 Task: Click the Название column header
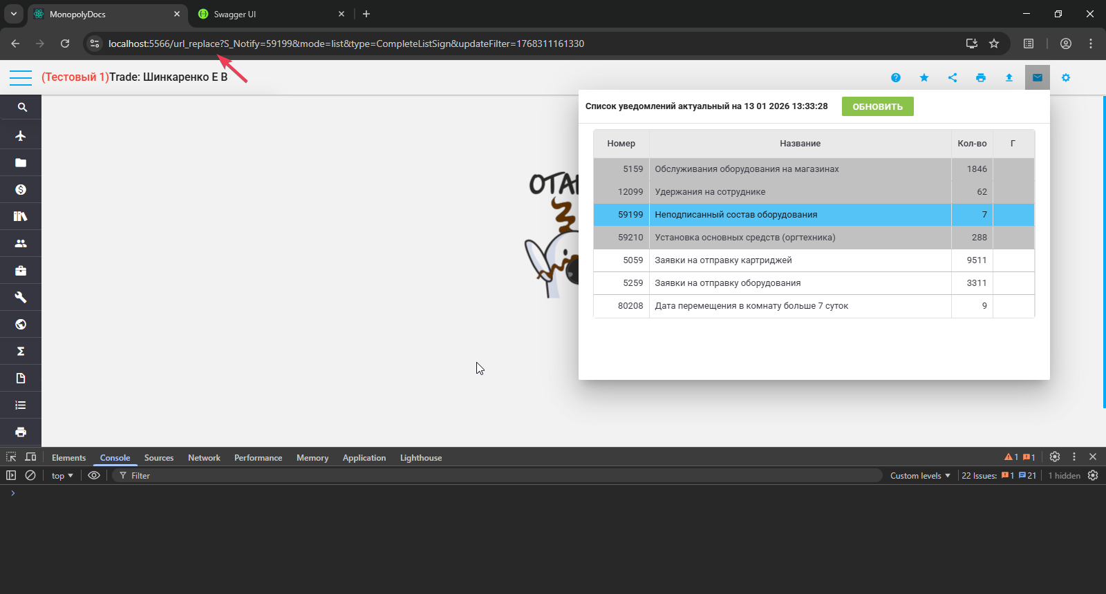tap(800, 144)
